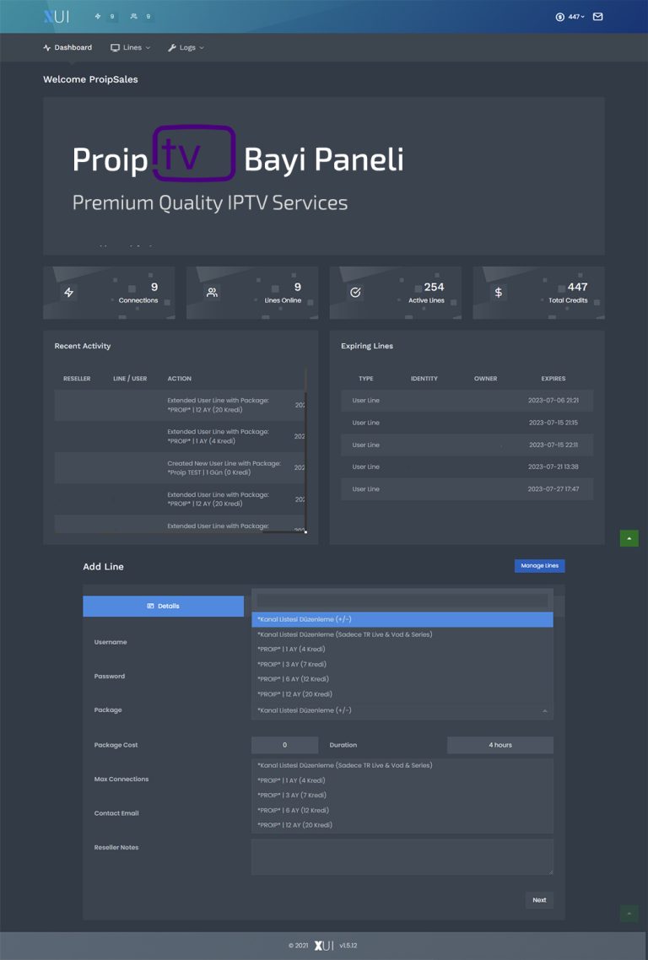Click the Recent Activity vertical scrollbar
The width and height of the screenshot is (648, 960).
(305, 450)
